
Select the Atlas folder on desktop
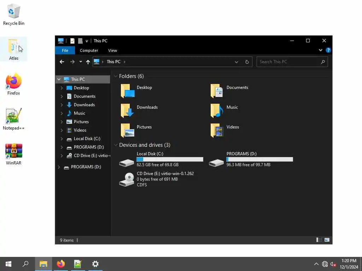click(14, 49)
